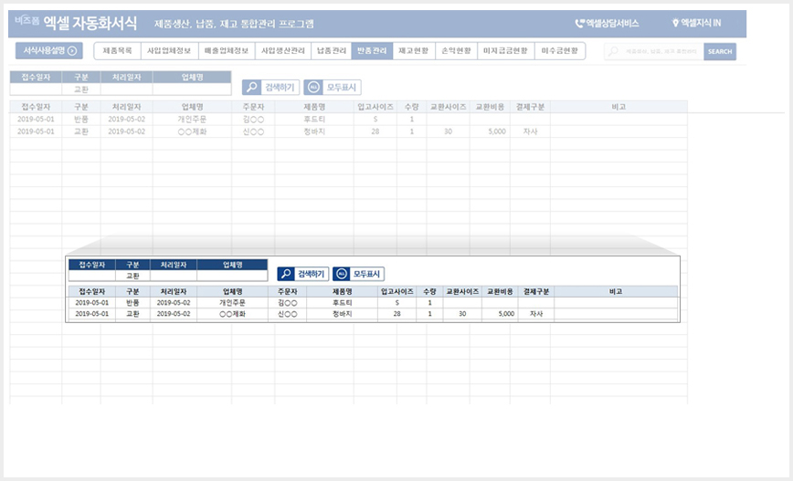Switch to the 사입업체정보 tab
Screen dimensions: 793x481
(169, 51)
